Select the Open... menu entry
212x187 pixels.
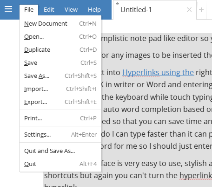tap(60, 37)
